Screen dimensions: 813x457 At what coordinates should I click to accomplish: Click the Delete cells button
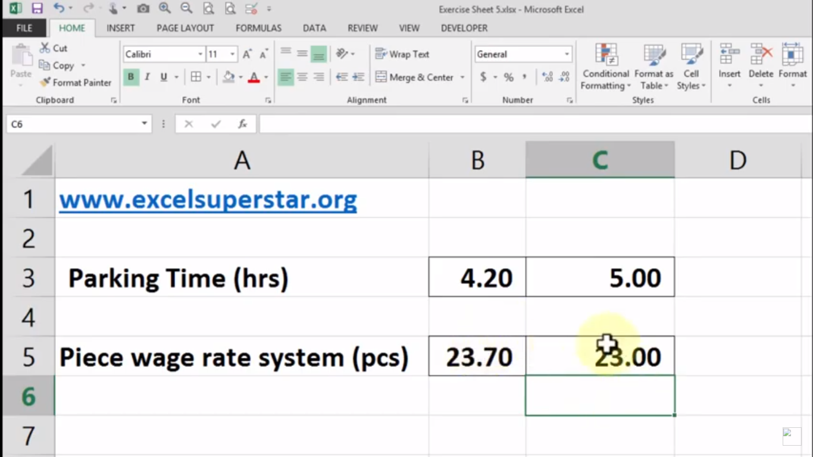point(761,65)
